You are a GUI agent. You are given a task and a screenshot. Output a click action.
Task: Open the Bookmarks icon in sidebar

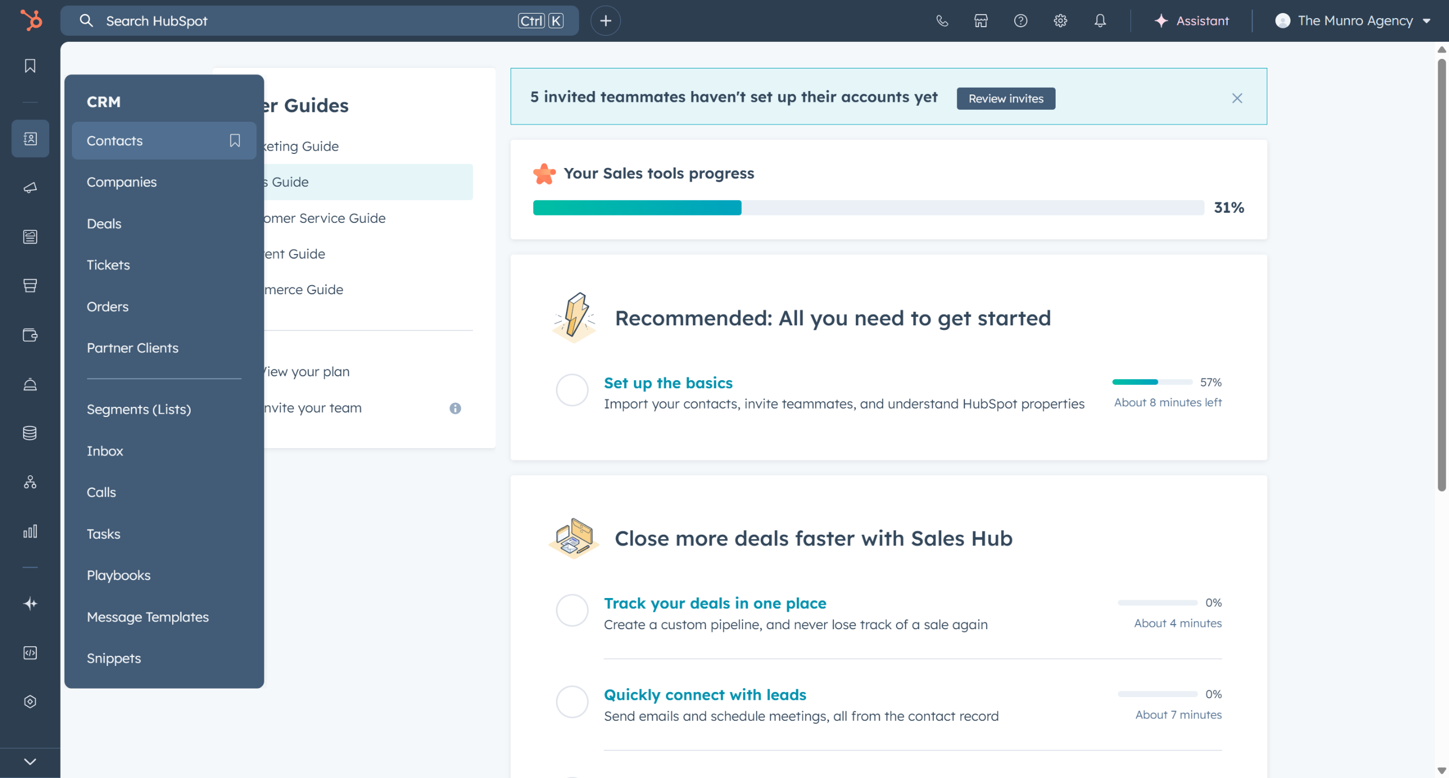30,66
